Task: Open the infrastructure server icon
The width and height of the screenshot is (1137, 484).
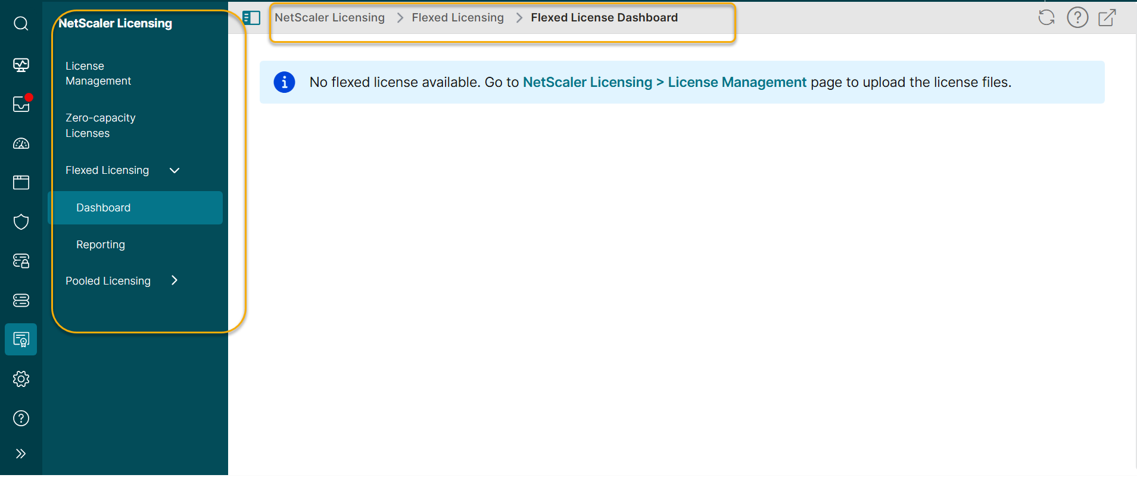Action: (x=21, y=301)
